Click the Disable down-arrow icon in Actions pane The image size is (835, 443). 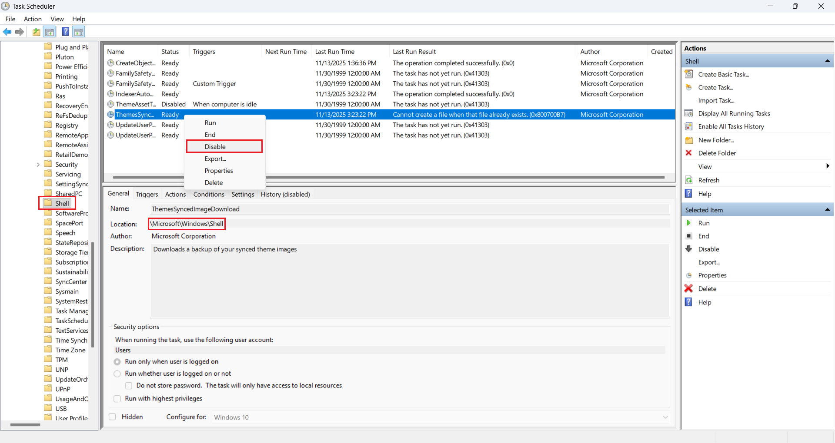click(689, 249)
